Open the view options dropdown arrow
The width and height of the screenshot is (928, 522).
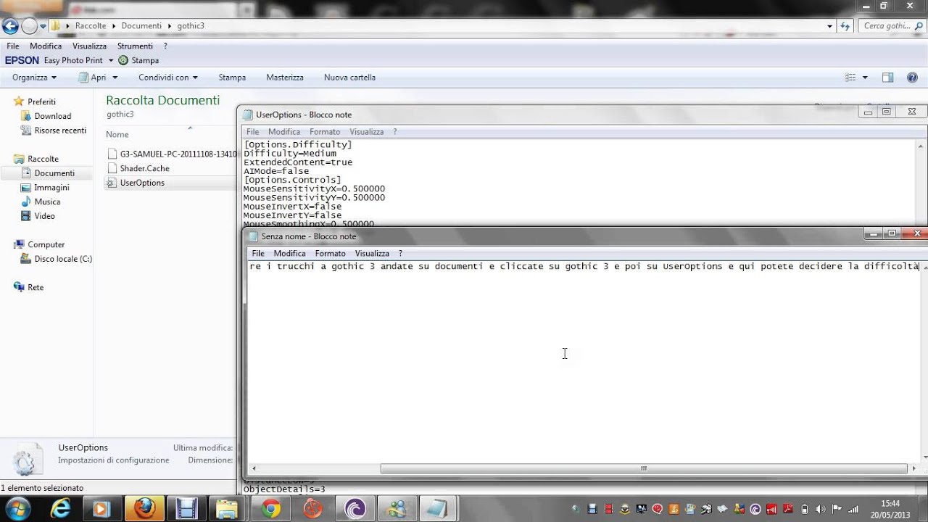(x=865, y=78)
